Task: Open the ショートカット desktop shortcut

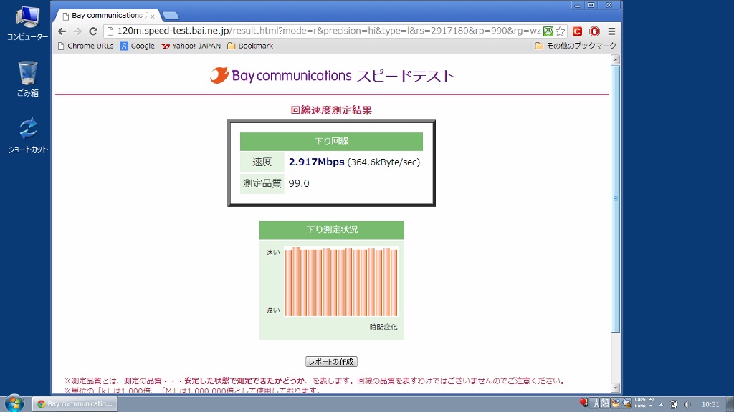Action: tap(28, 134)
